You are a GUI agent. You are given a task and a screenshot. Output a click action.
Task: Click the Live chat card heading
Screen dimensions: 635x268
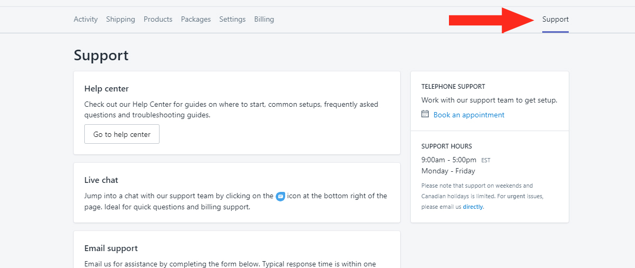[101, 180]
